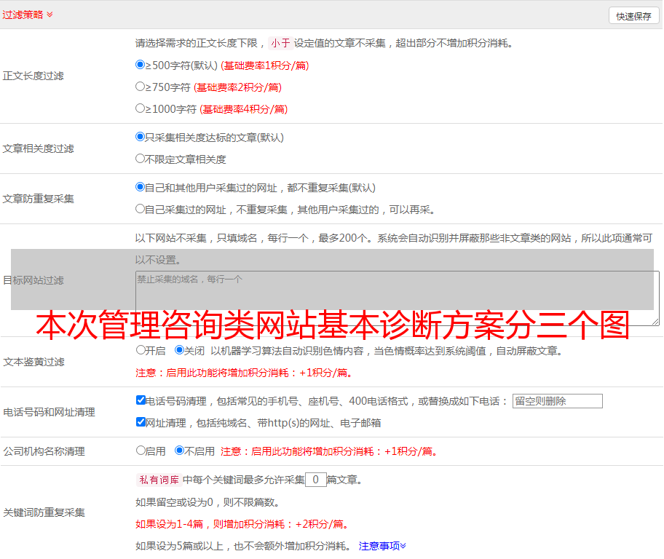Expand the 注意事项 link

[382, 546]
